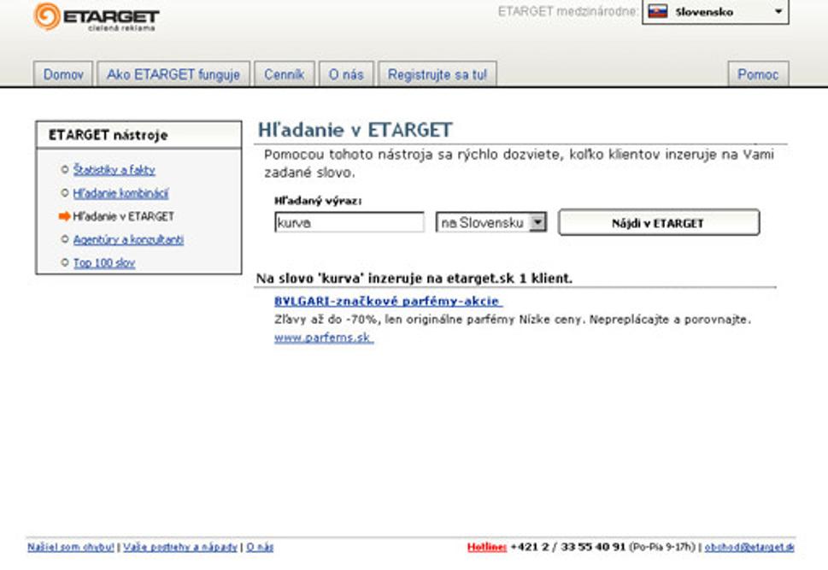Go to the O nás tab
828x570 pixels.
click(x=346, y=74)
